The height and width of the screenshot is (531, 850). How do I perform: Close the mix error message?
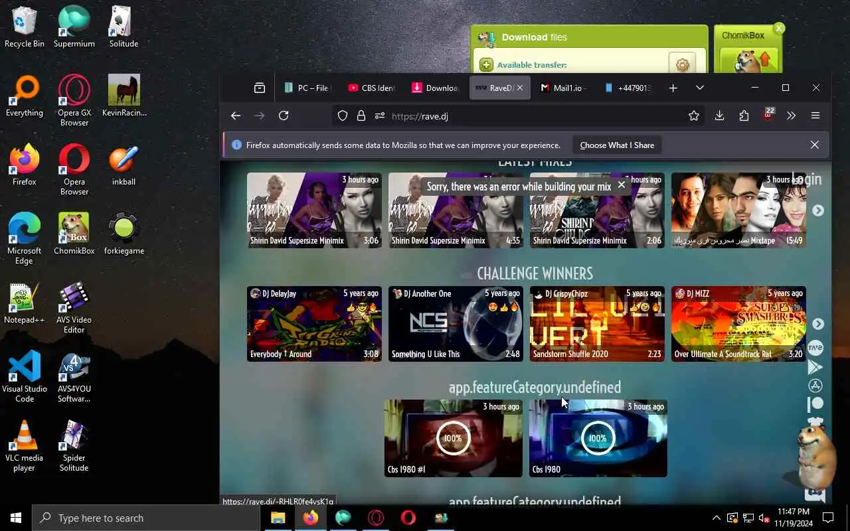(622, 185)
